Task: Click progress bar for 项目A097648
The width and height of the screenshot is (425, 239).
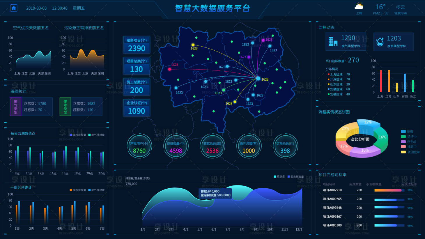Action: point(389,208)
